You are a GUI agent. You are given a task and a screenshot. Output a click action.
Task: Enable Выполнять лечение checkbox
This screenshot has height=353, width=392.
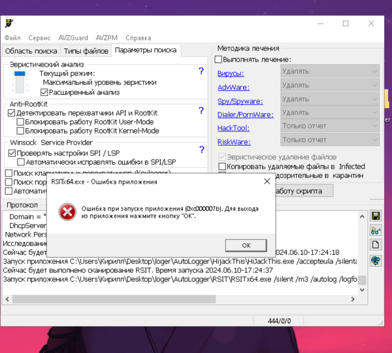[x=218, y=59]
